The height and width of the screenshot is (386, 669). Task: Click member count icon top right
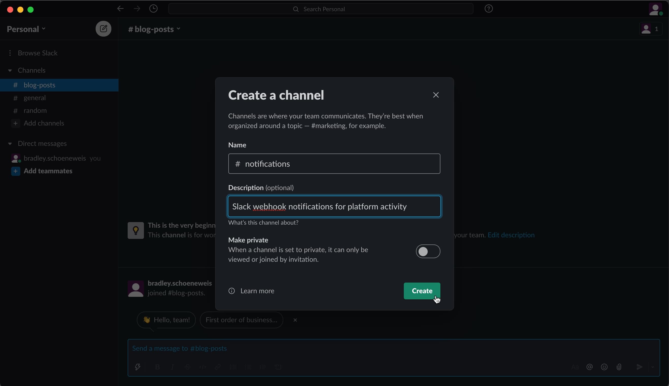click(650, 28)
